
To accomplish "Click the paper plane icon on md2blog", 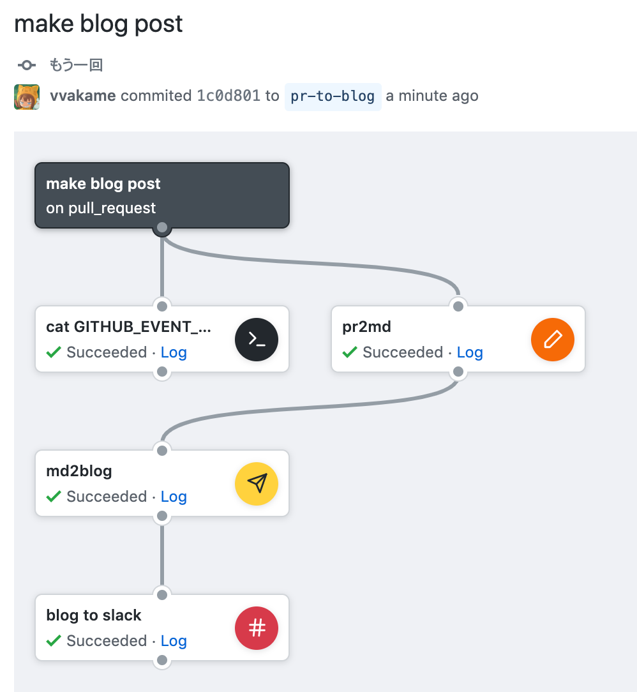I will 256,483.
